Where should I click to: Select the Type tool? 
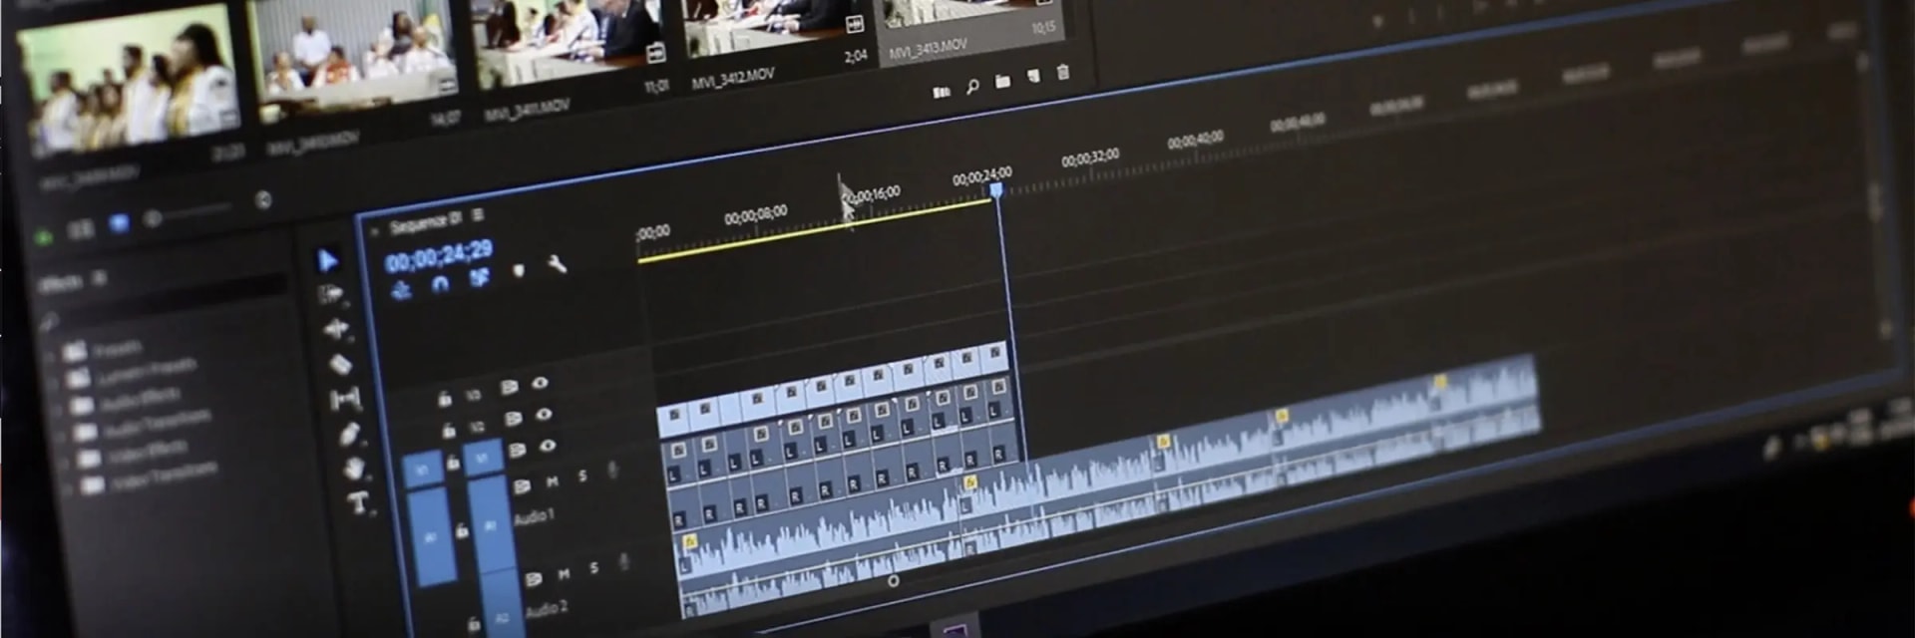359,501
